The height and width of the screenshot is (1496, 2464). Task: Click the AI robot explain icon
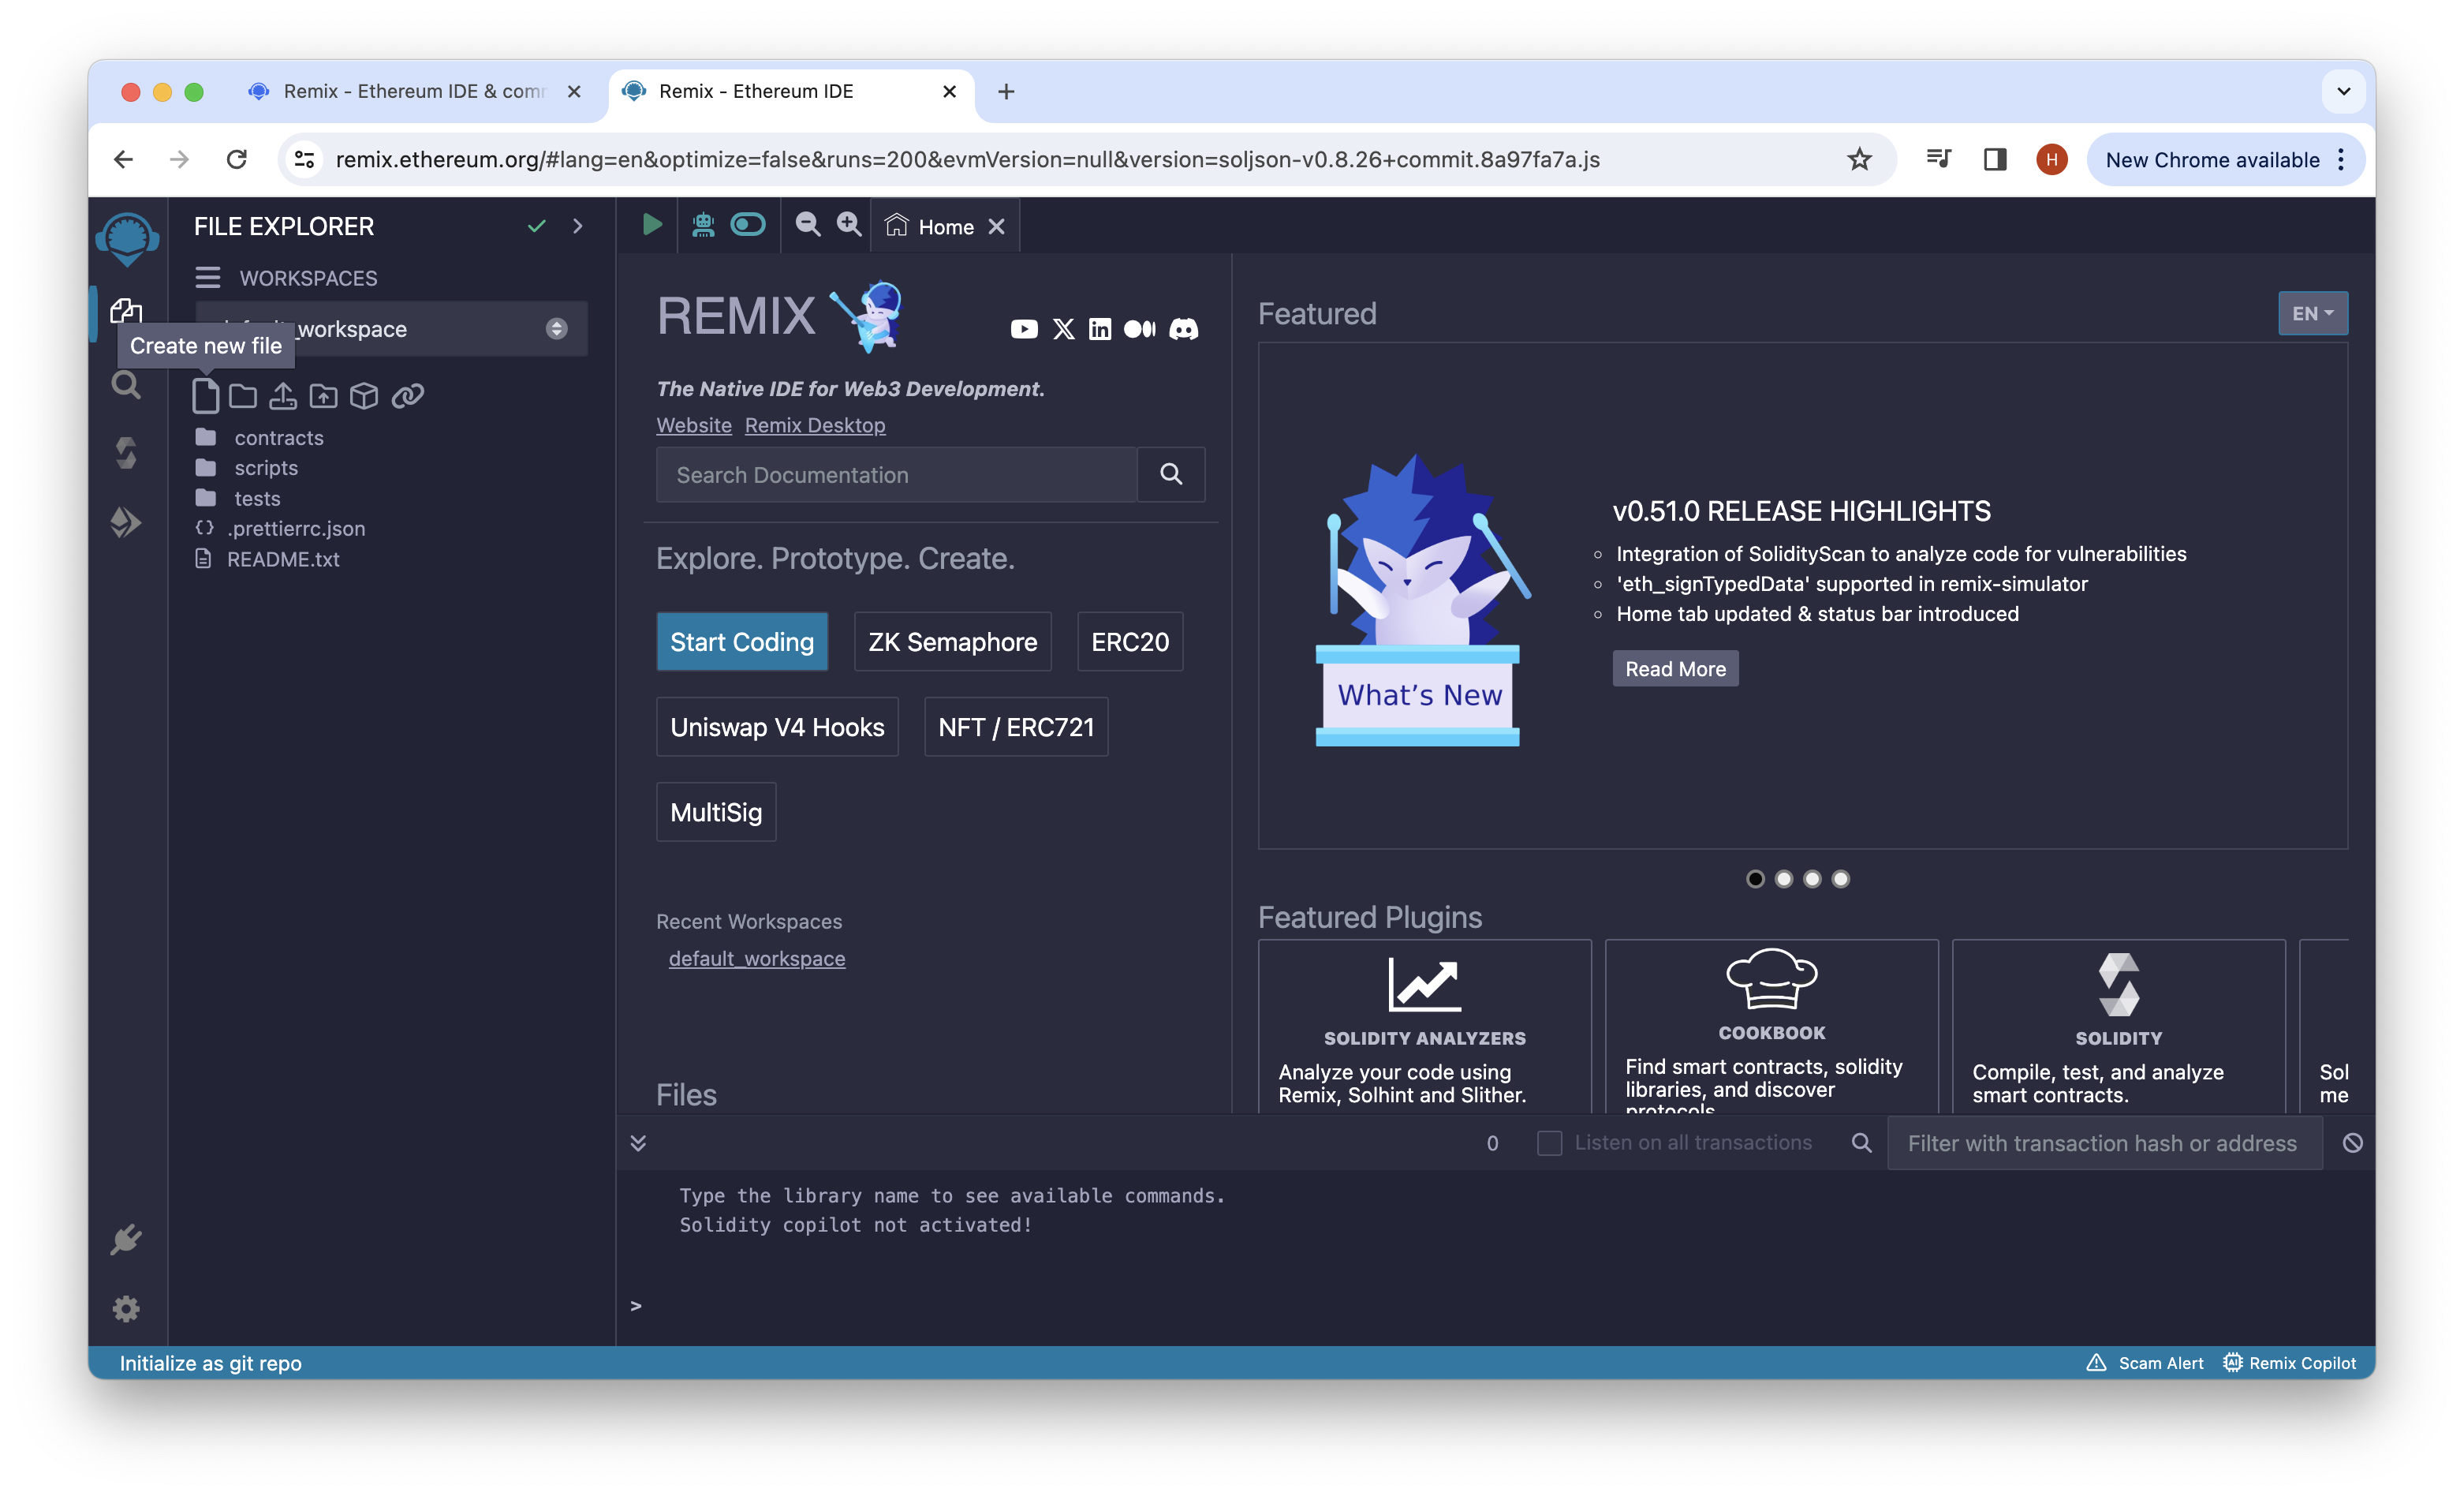(703, 225)
